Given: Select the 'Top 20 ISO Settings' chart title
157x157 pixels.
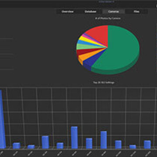Looking at the screenshot, I should (x=104, y=82).
